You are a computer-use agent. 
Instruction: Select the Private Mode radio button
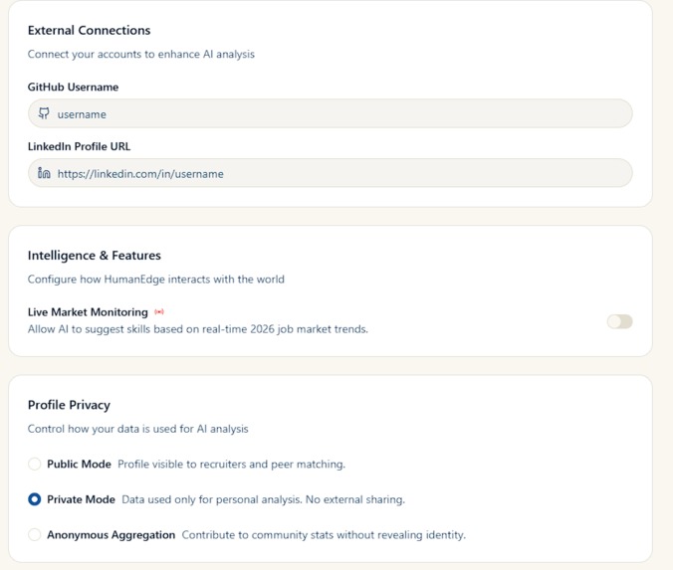pos(34,499)
